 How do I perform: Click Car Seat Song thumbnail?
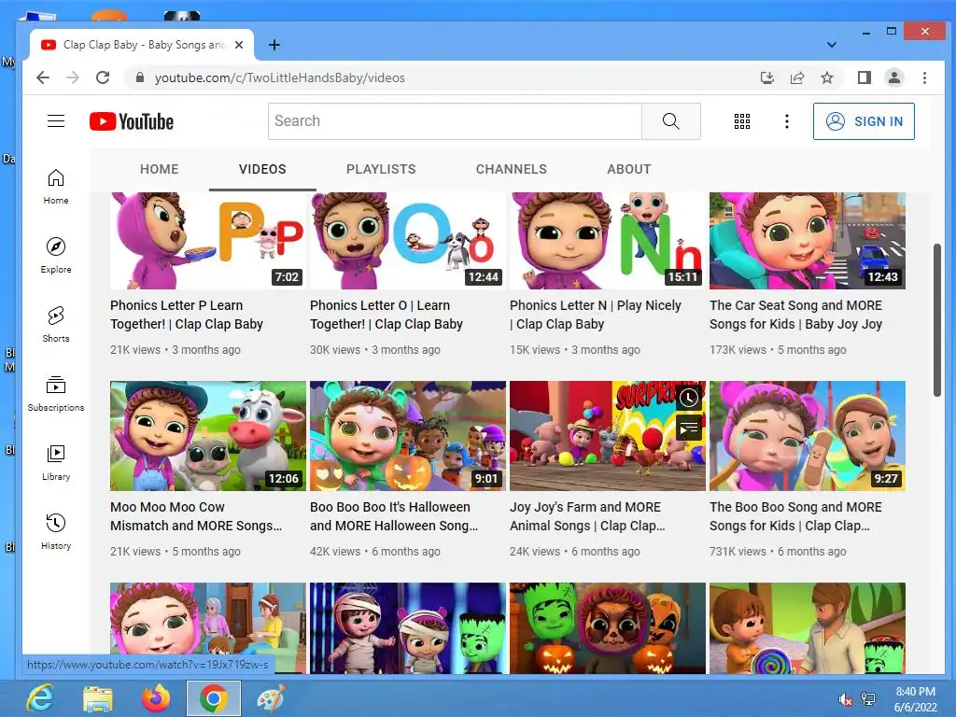pos(808,241)
